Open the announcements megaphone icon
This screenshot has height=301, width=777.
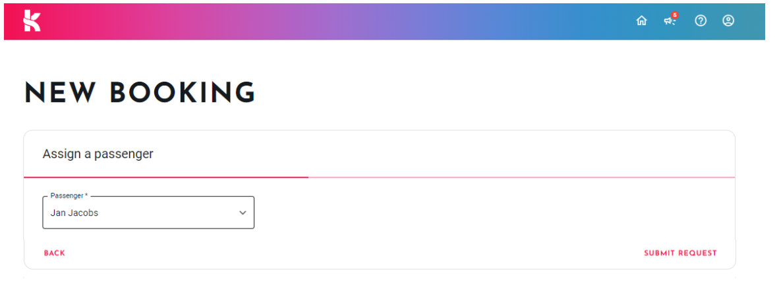pos(670,21)
